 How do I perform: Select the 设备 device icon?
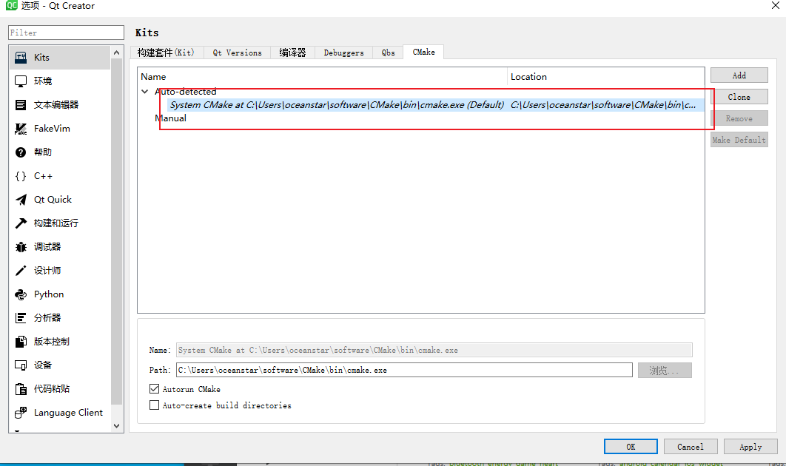tap(21, 365)
